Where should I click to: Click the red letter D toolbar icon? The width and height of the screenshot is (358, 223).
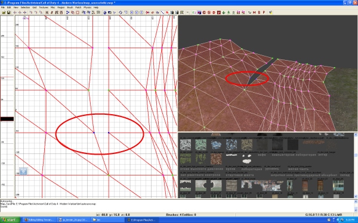click(x=214, y=12)
